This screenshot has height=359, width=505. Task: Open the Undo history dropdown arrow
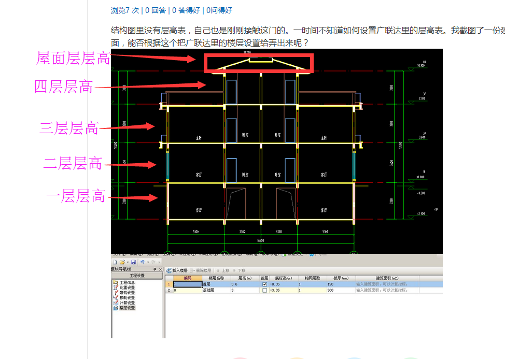click(x=148, y=262)
